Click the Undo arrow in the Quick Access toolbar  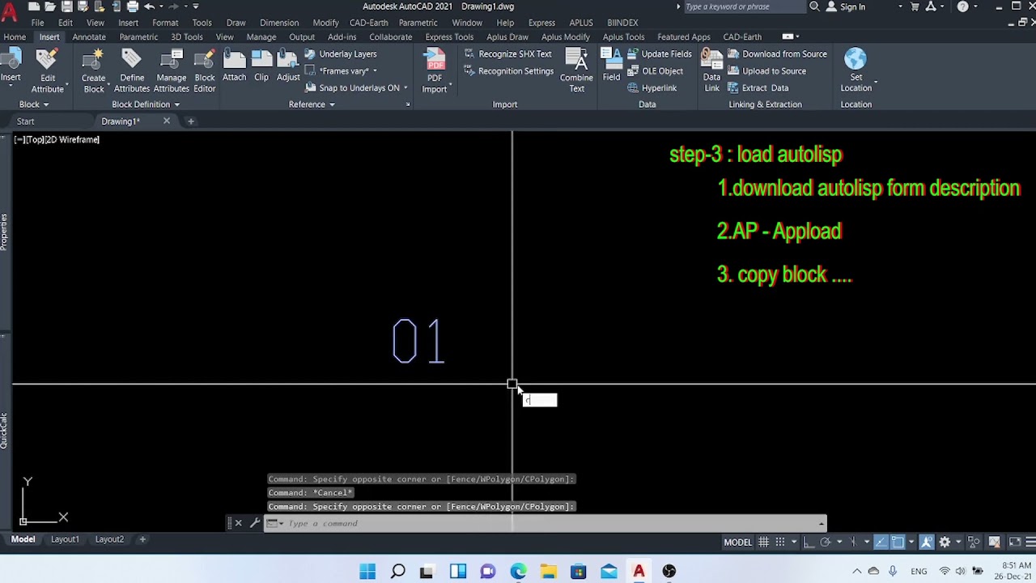[150, 6]
